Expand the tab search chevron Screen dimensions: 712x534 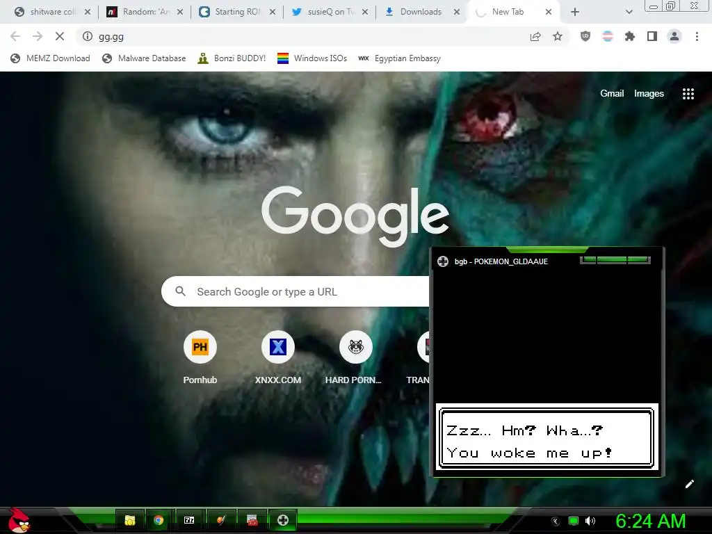coord(629,13)
